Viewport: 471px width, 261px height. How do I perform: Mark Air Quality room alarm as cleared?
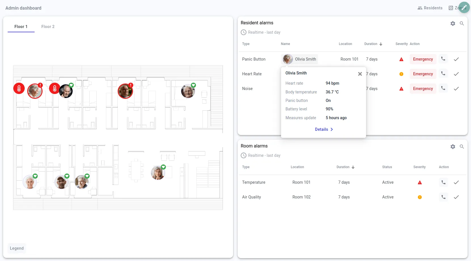pos(456,197)
